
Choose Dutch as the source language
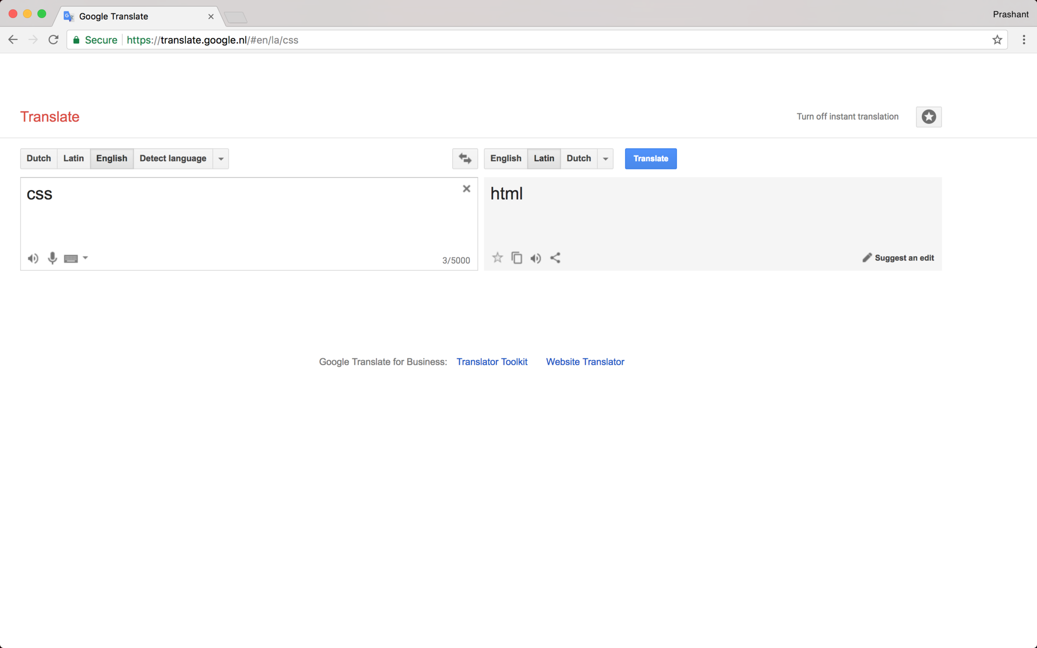point(38,158)
